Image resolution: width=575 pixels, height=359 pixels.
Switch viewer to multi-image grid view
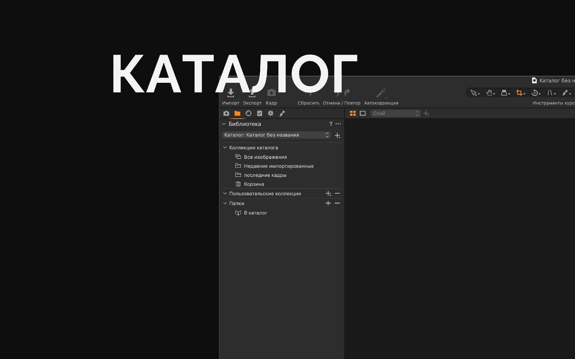click(x=353, y=113)
